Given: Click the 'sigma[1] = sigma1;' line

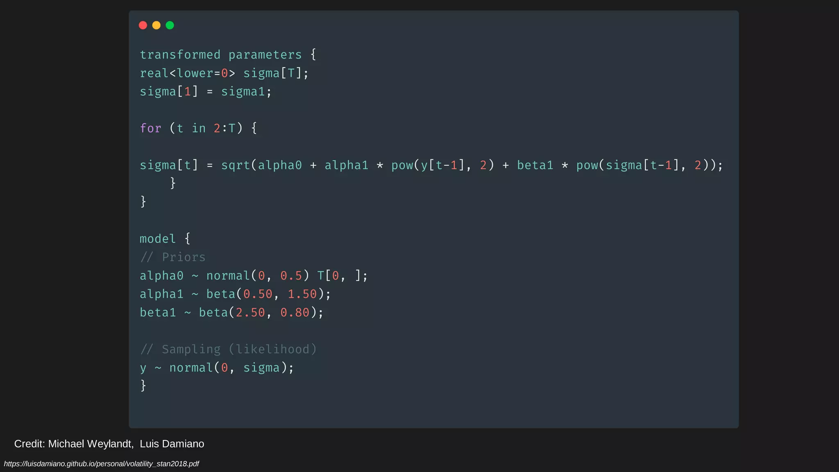Looking at the screenshot, I should tap(206, 91).
